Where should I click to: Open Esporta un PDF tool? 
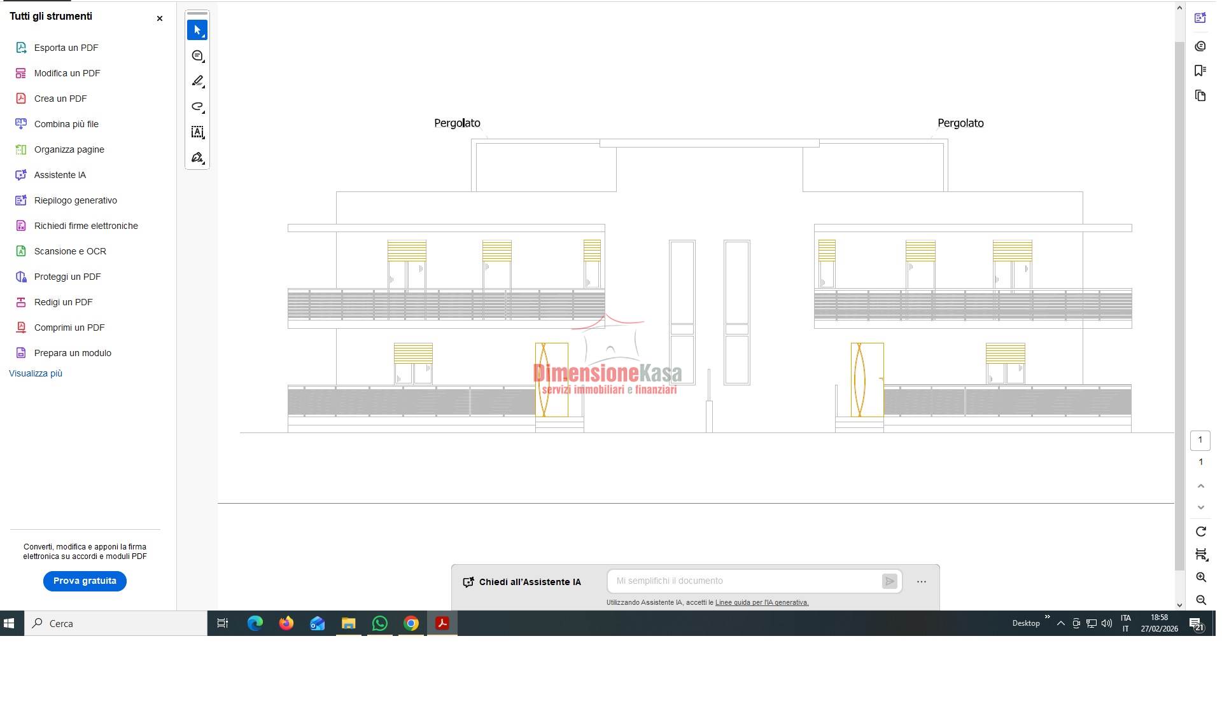pyautogui.click(x=66, y=48)
